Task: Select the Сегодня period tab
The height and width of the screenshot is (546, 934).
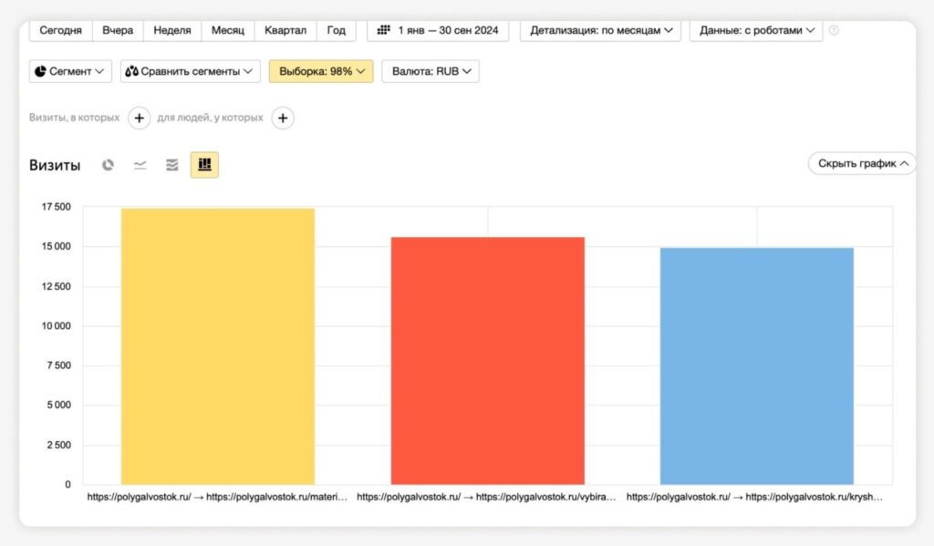Action: tap(60, 30)
